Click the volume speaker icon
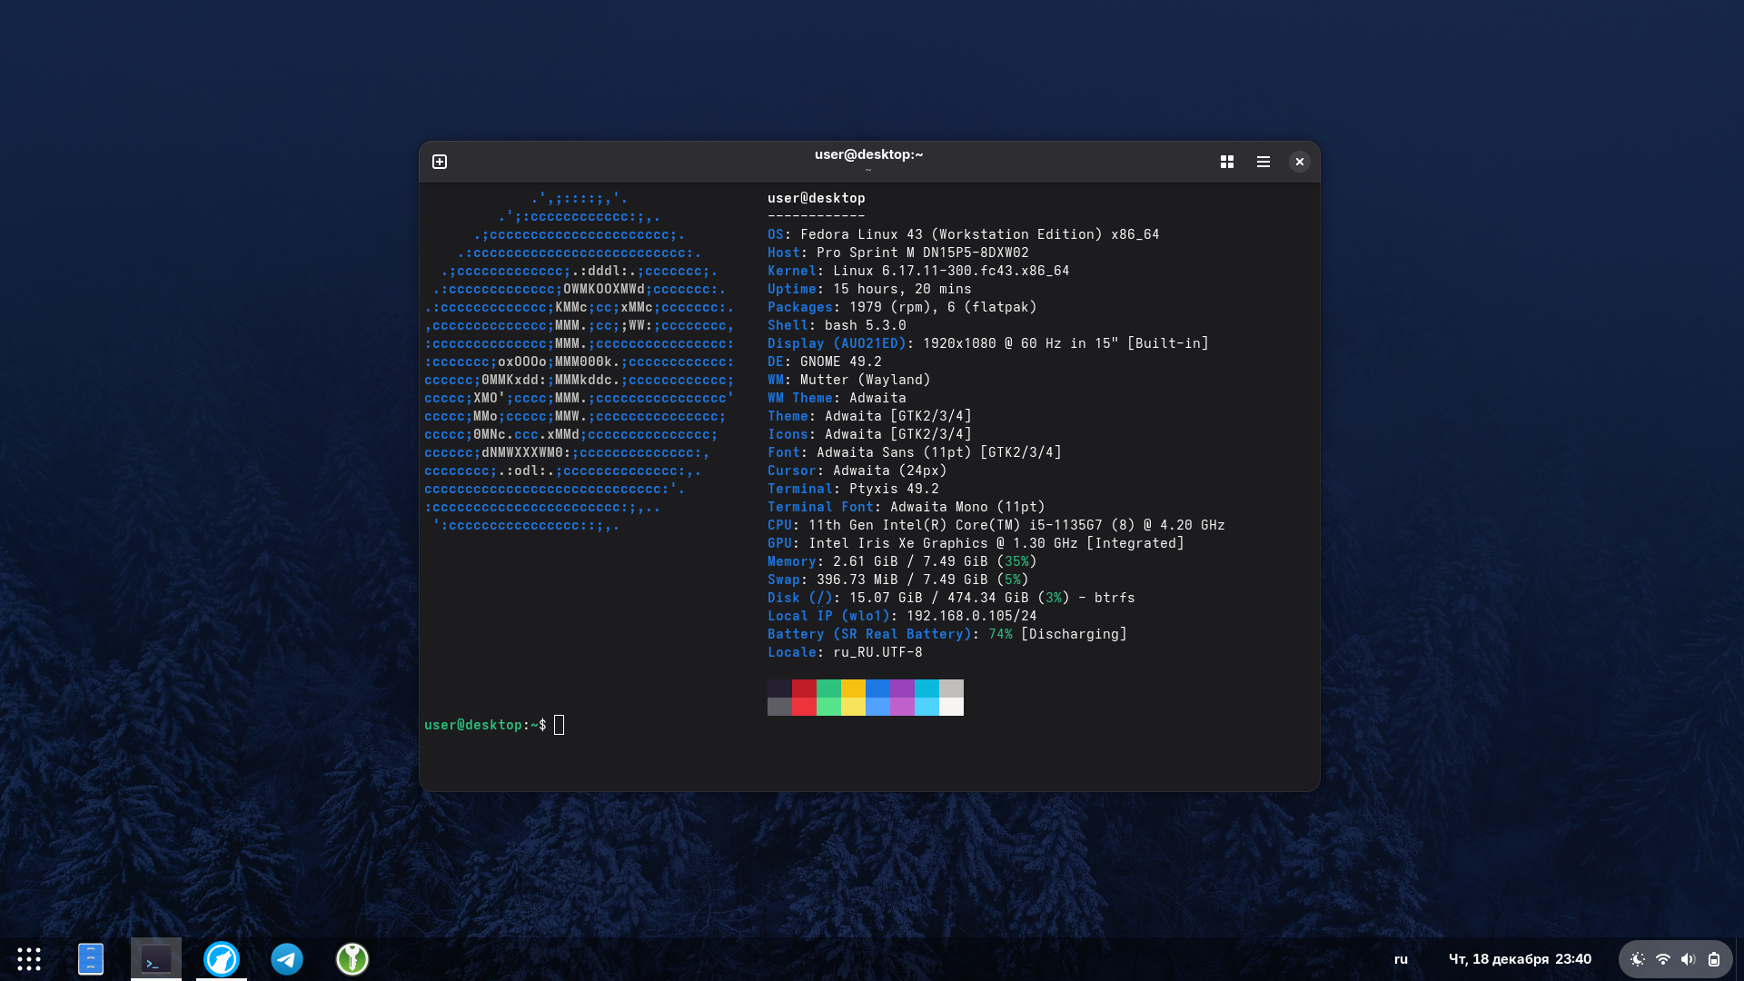Image resolution: width=1744 pixels, height=981 pixels. click(x=1688, y=959)
